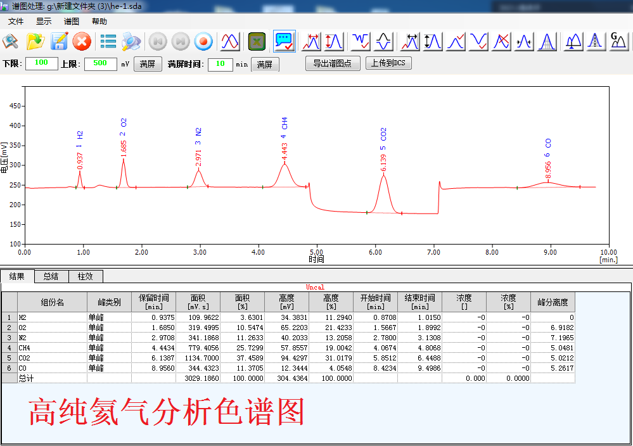
Task: Select peak icon with black horizontal arrow
Action: tap(410, 41)
